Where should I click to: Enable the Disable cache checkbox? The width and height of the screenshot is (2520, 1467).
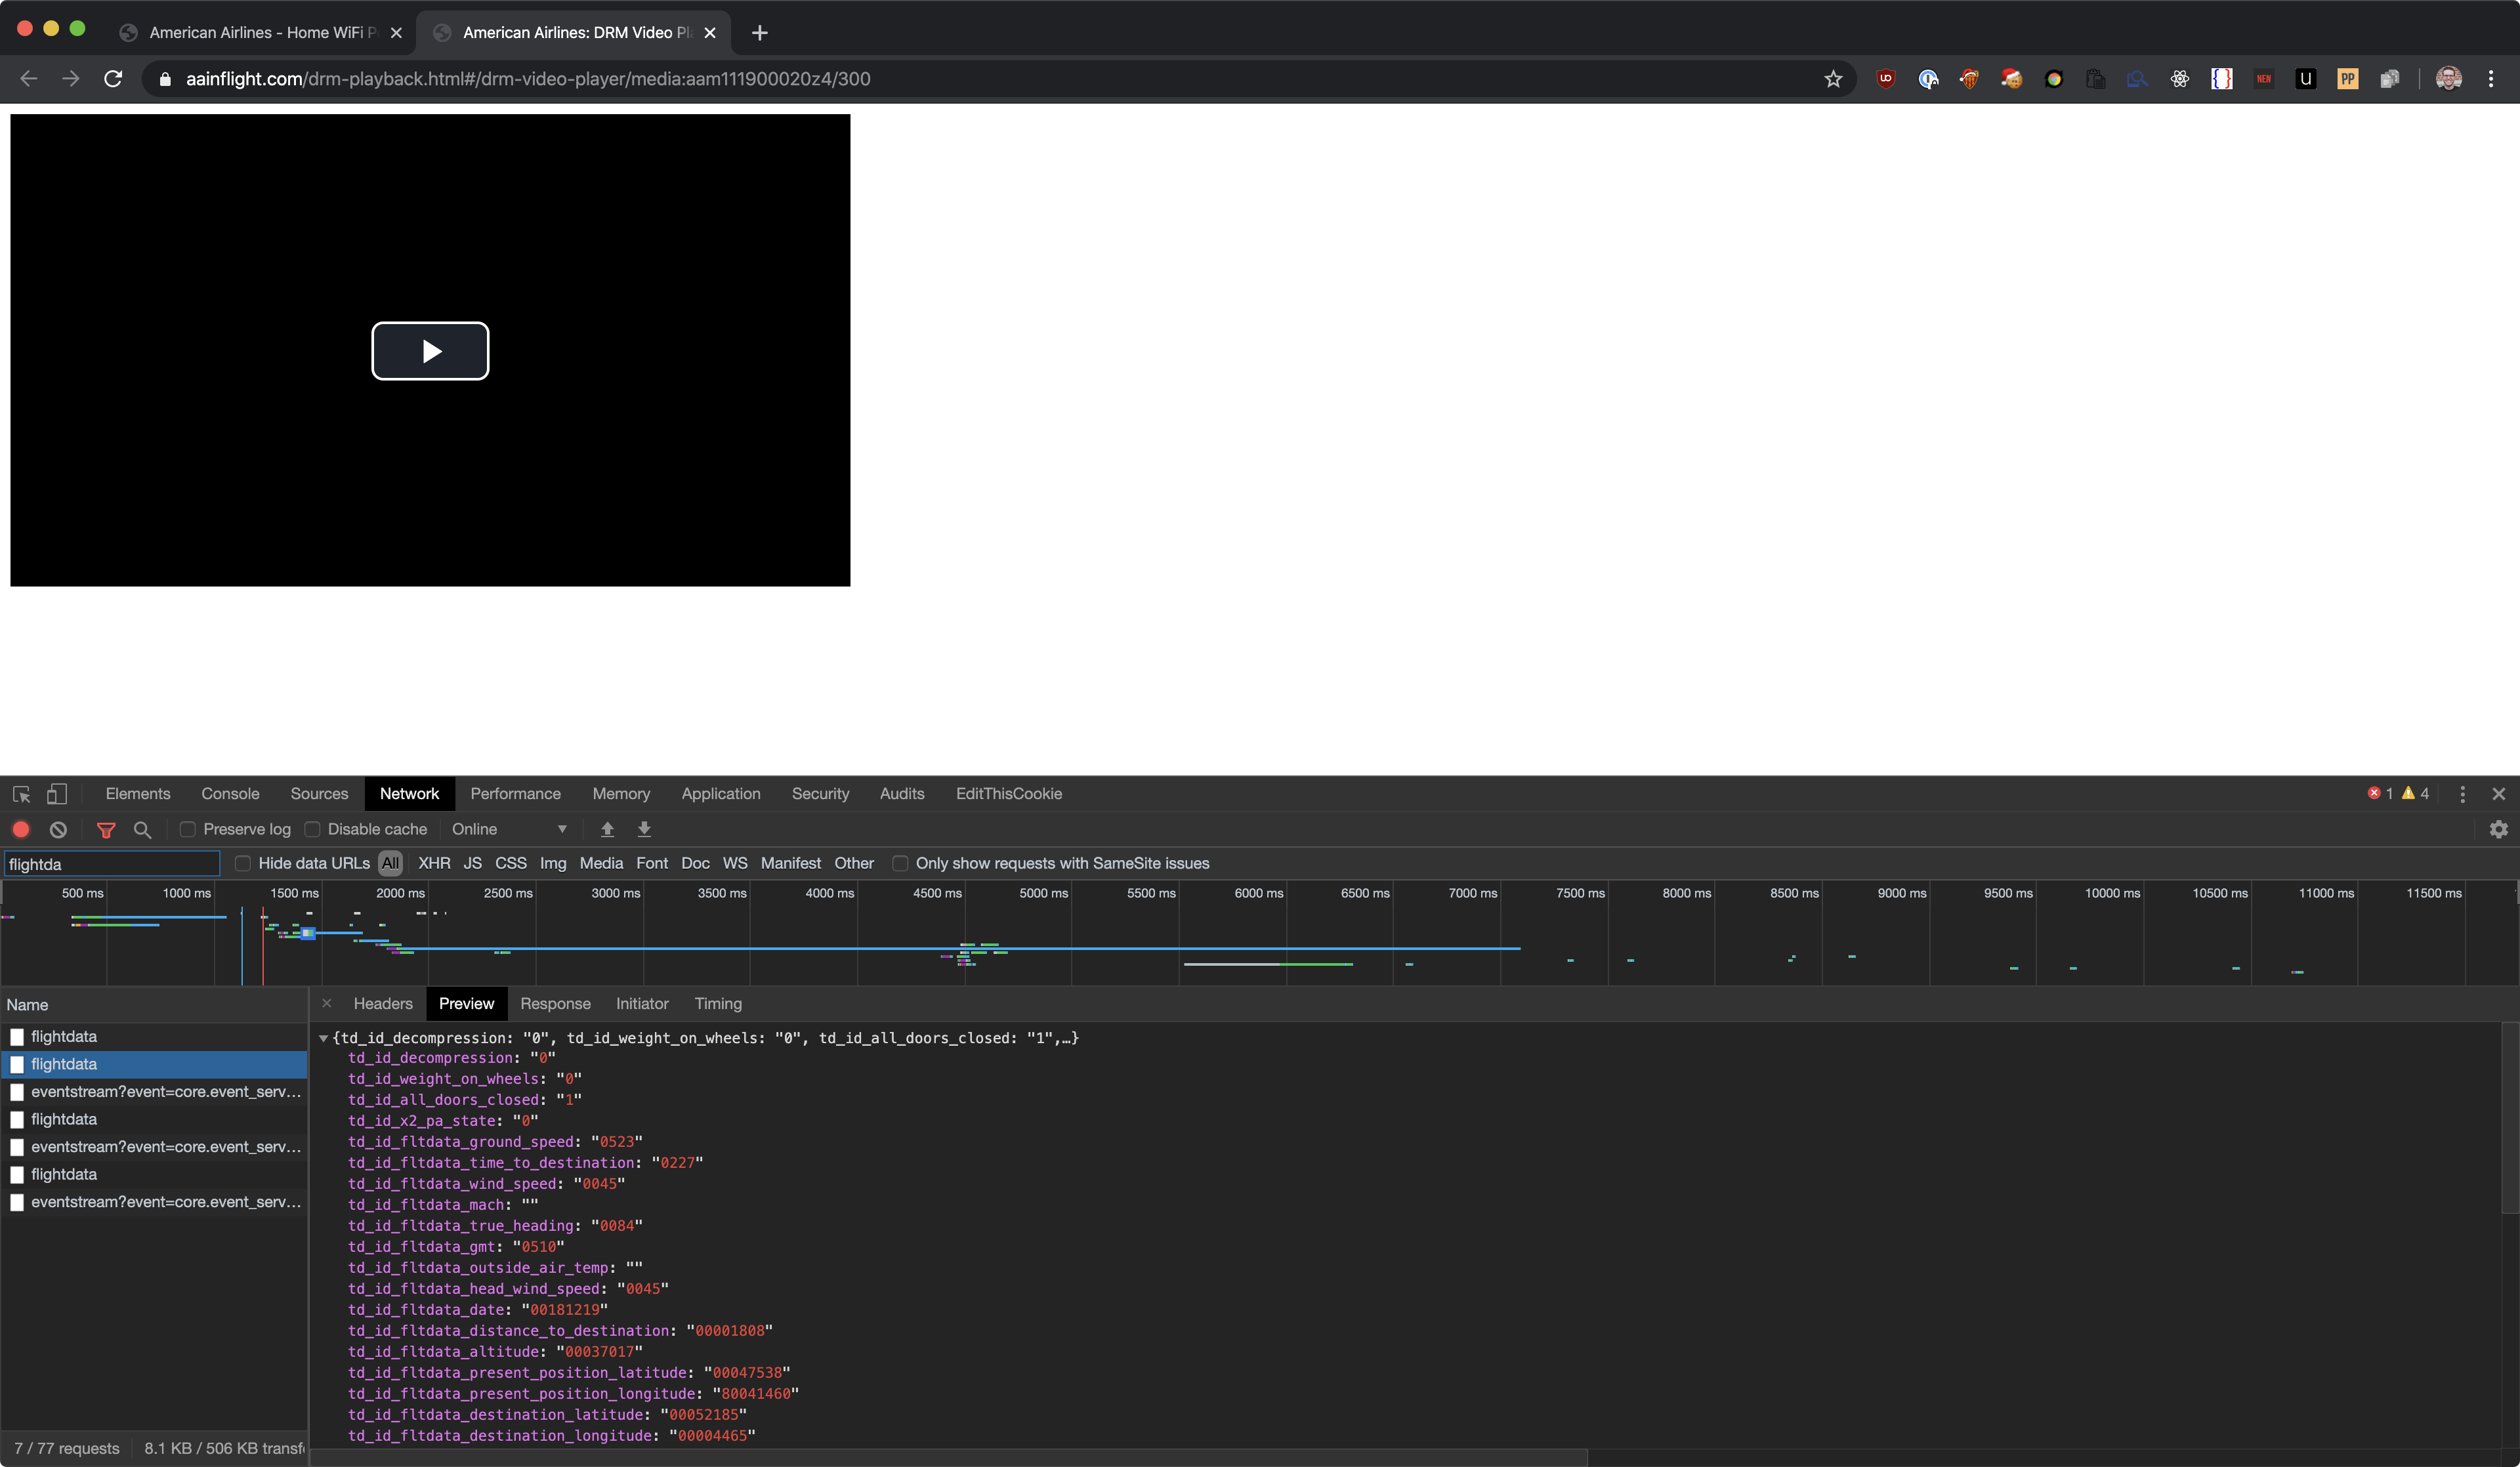pos(312,829)
